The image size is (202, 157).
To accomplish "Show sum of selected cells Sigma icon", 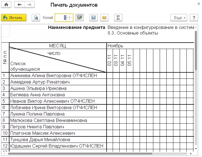I will click(118, 18).
